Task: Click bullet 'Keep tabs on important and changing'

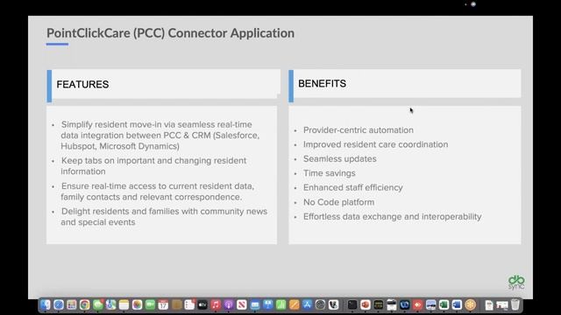Action: point(153,166)
